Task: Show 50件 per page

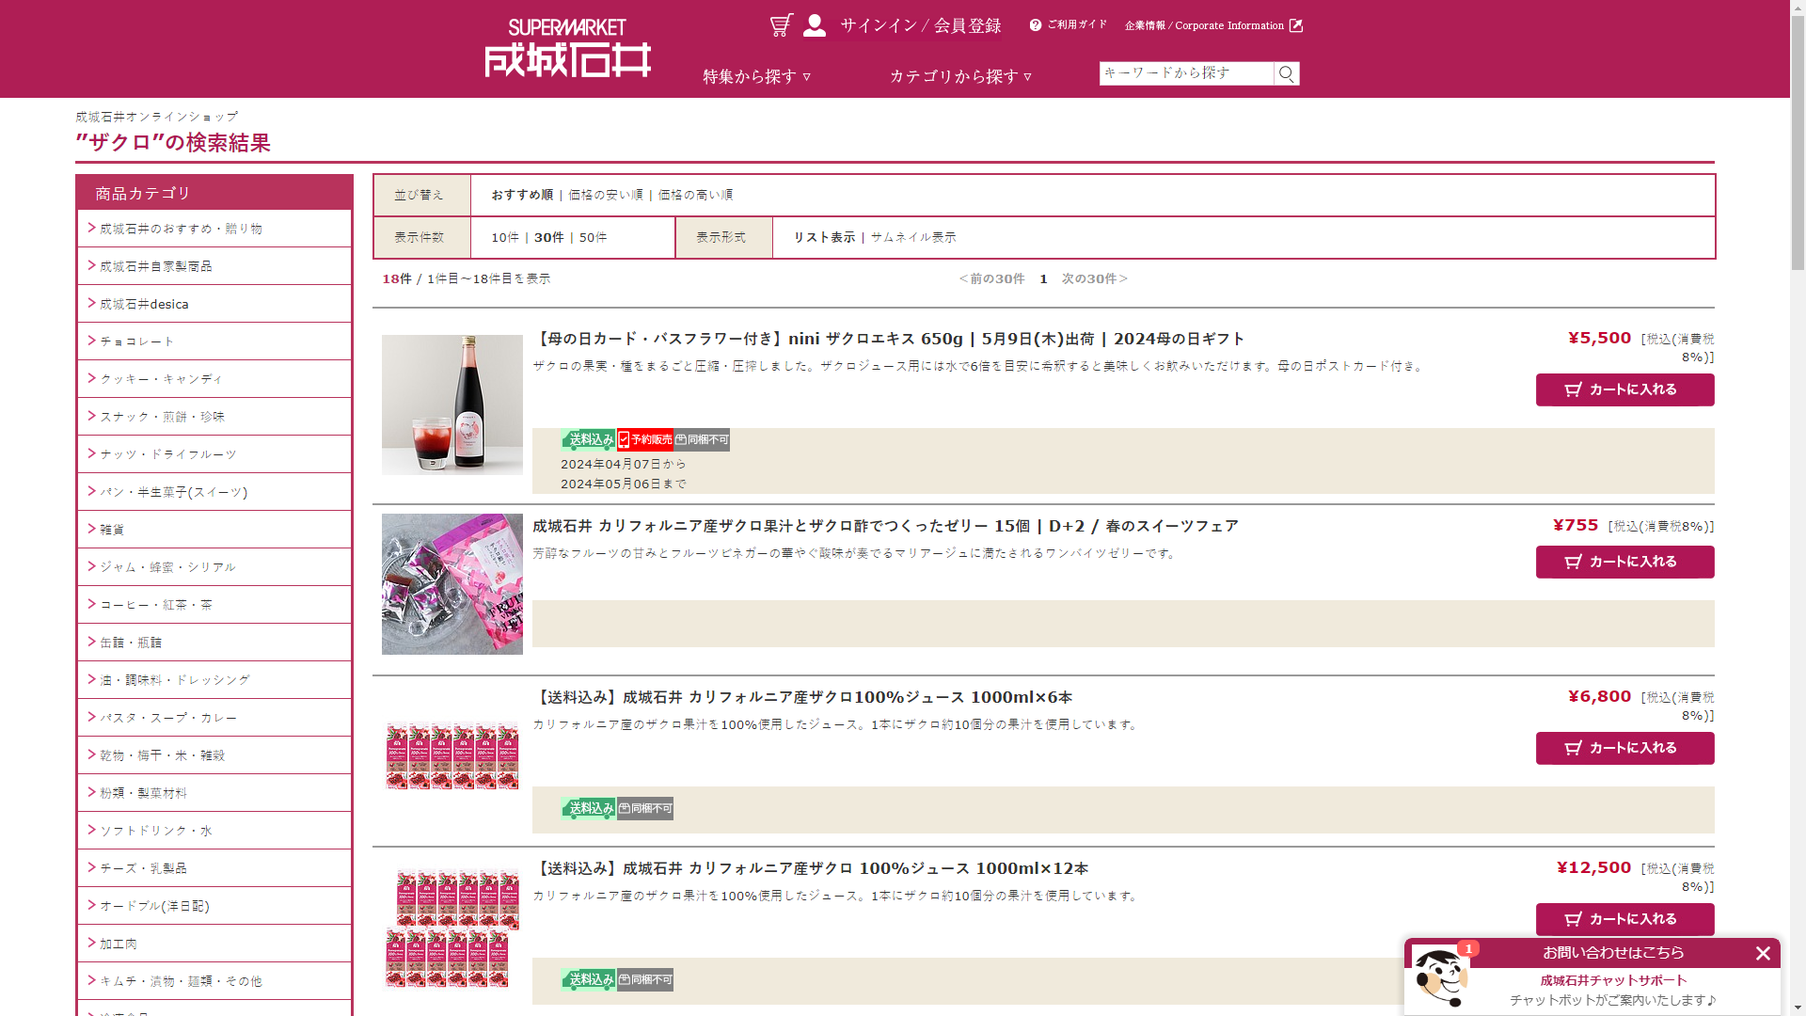Action: [593, 237]
